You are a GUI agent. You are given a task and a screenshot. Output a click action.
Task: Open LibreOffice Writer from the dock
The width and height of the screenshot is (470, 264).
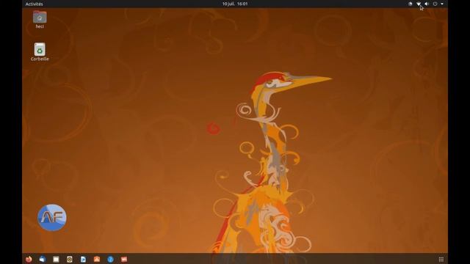[83, 259]
